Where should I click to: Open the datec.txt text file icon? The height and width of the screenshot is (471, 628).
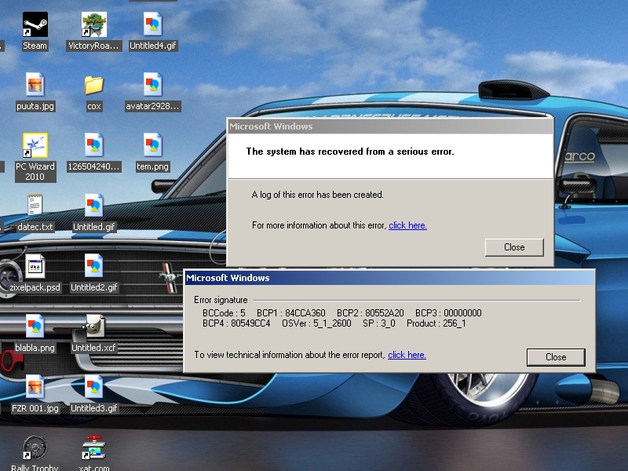click(35, 206)
